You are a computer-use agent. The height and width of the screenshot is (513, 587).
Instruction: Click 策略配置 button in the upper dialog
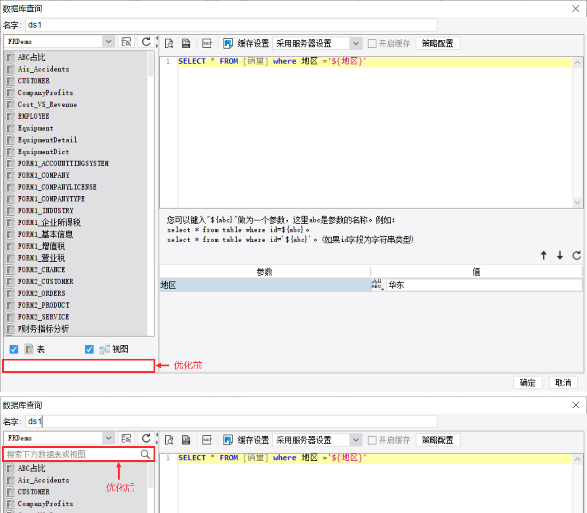pos(438,43)
